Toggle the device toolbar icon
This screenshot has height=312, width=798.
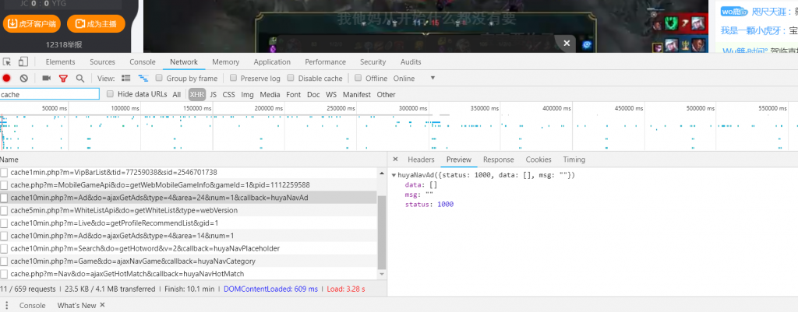23,62
